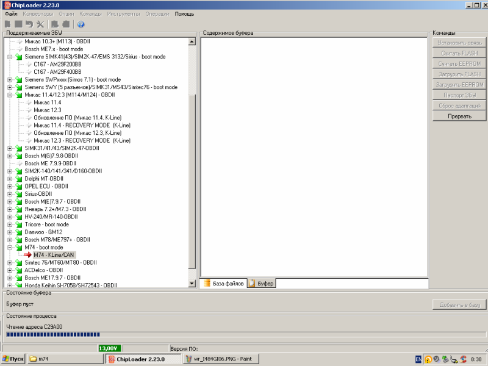Collapse the Микас 11.4/12.3 (M114/M124) tree node
The image size is (488, 366).
pyautogui.click(x=10, y=95)
